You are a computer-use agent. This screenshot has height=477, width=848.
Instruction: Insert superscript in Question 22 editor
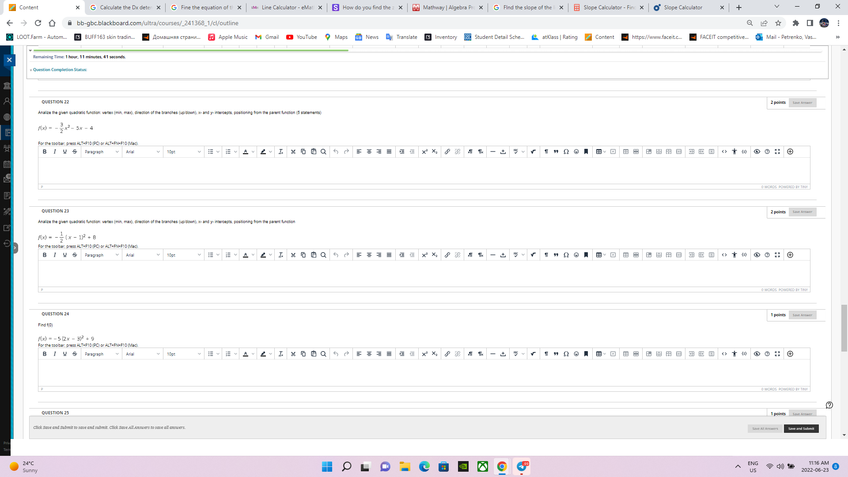pyautogui.click(x=425, y=151)
